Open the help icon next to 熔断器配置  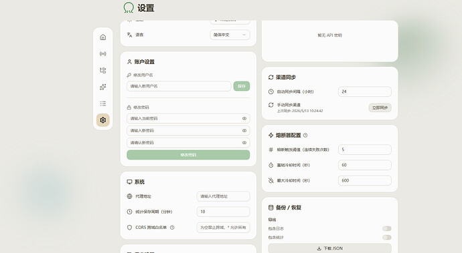point(305,135)
